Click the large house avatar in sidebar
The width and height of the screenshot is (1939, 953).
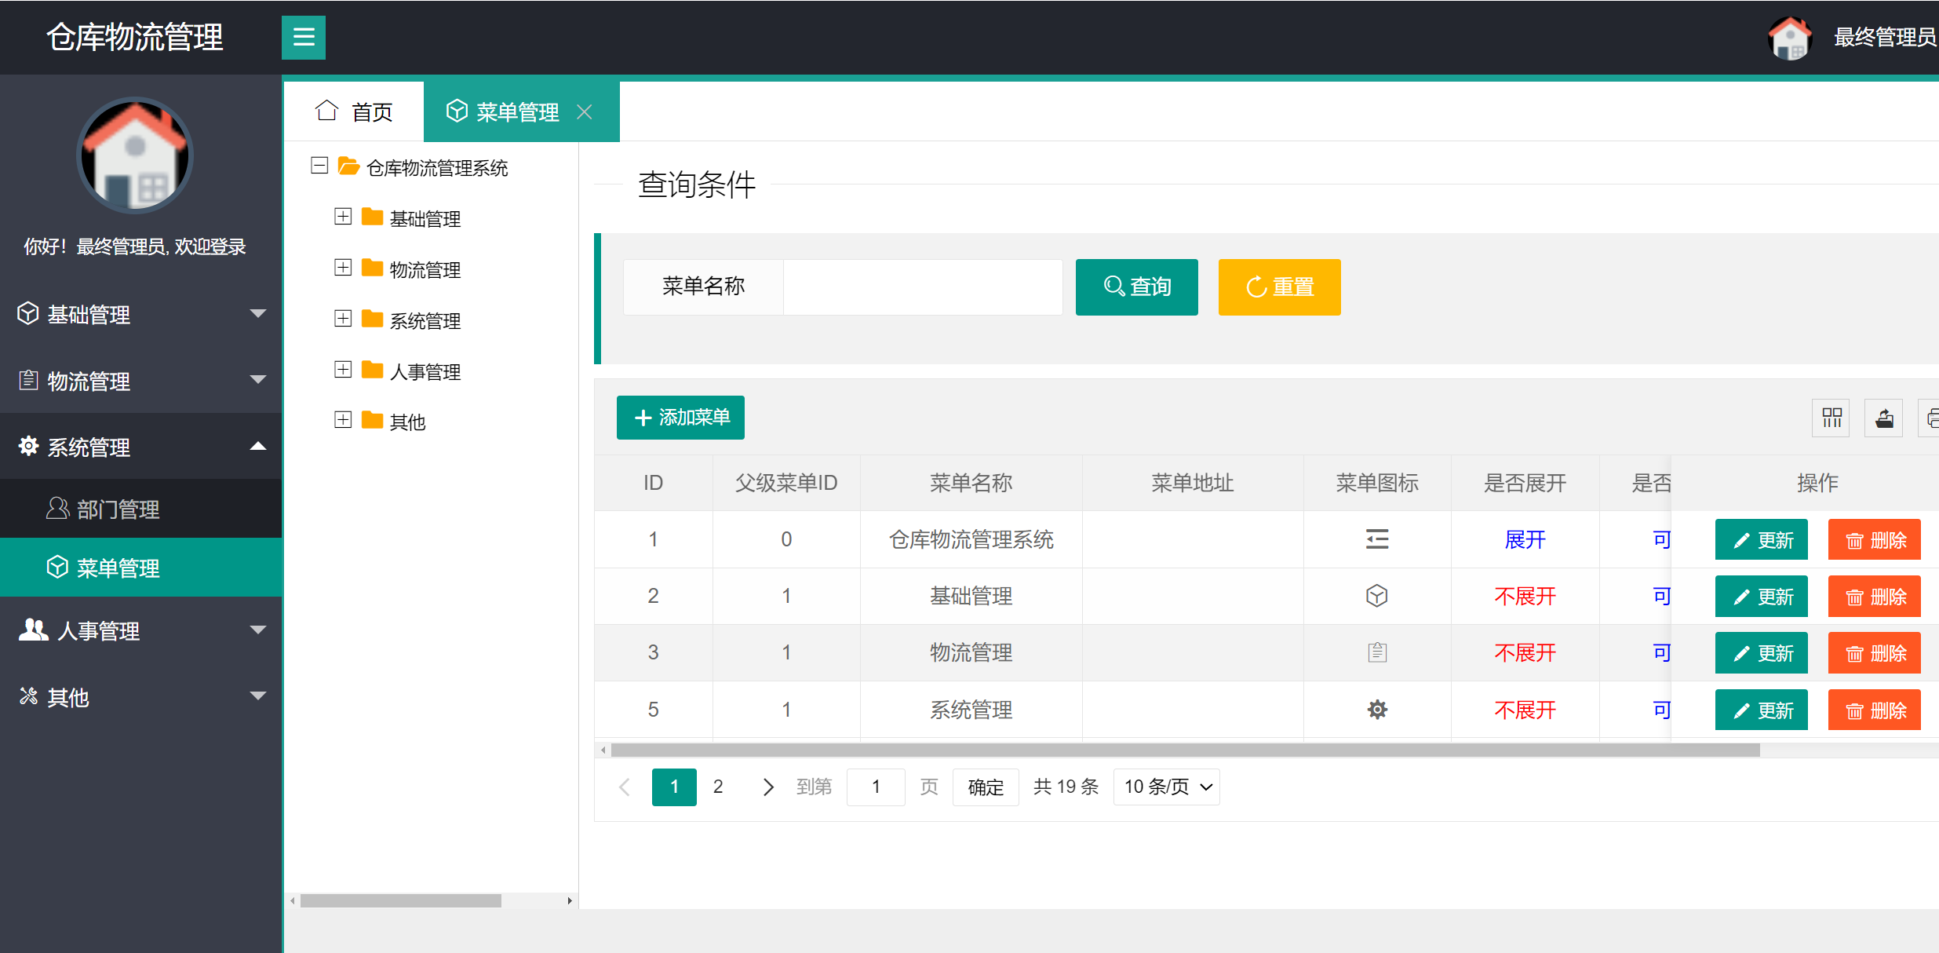click(x=135, y=155)
